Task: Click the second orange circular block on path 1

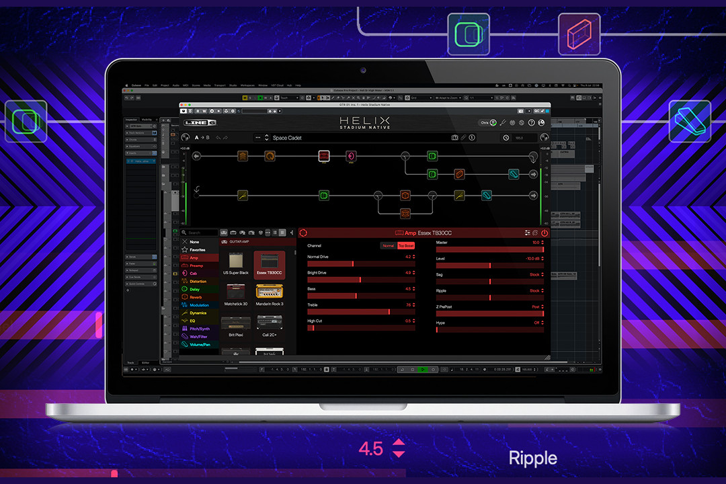Action: click(270, 156)
